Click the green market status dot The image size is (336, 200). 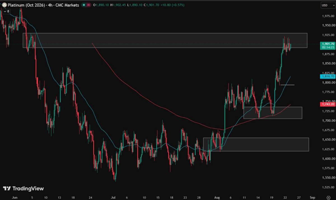pos(84,5)
